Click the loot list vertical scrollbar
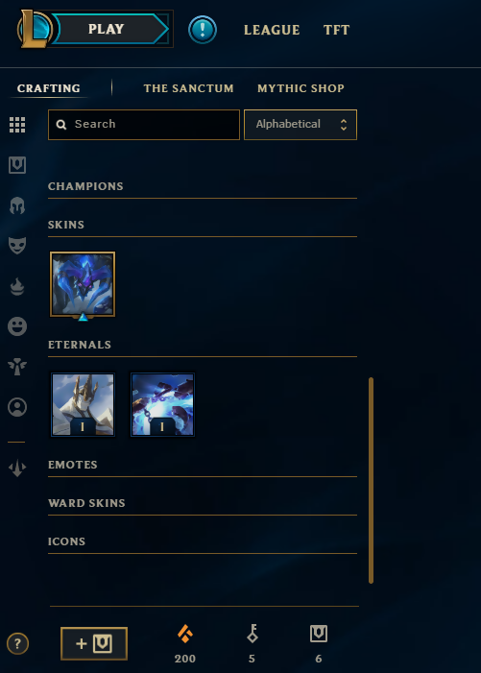The image size is (481, 673). point(372,480)
